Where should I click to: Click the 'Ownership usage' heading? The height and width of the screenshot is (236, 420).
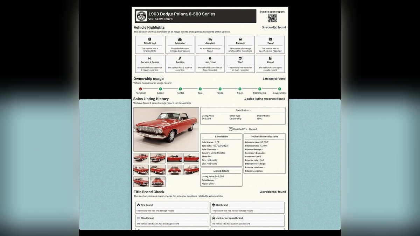click(148, 79)
